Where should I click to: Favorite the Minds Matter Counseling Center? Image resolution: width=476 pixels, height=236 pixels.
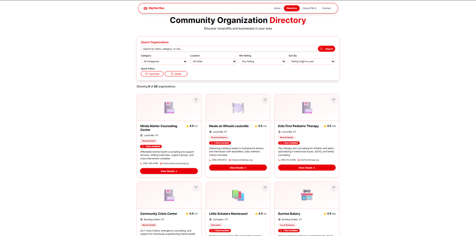point(196,99)
